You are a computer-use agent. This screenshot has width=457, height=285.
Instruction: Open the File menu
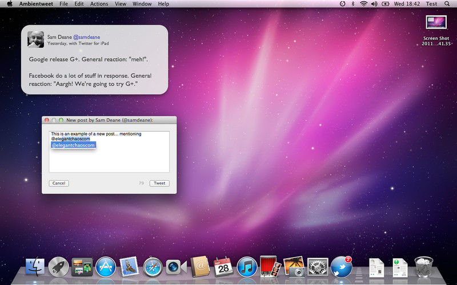(x=63, y=4)
